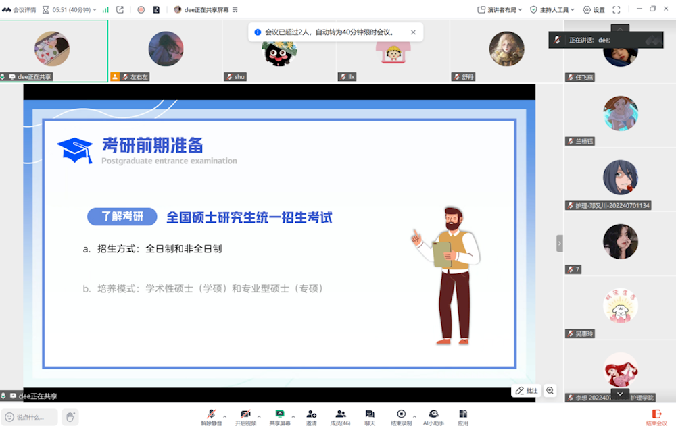The image size is (676, 432).
Task: Click the 说点什么 chat input field
Action: click(30, 417)
